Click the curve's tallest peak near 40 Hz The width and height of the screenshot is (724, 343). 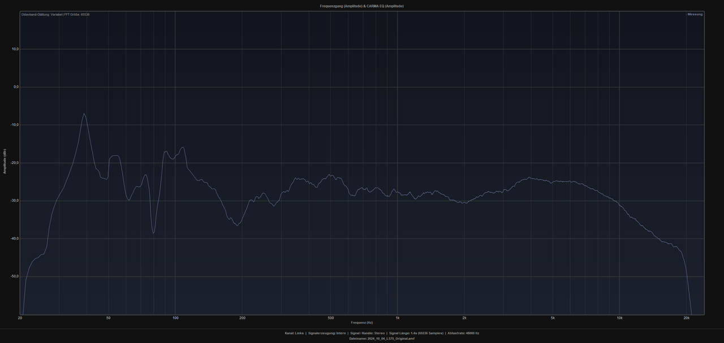tap(84, 114)
